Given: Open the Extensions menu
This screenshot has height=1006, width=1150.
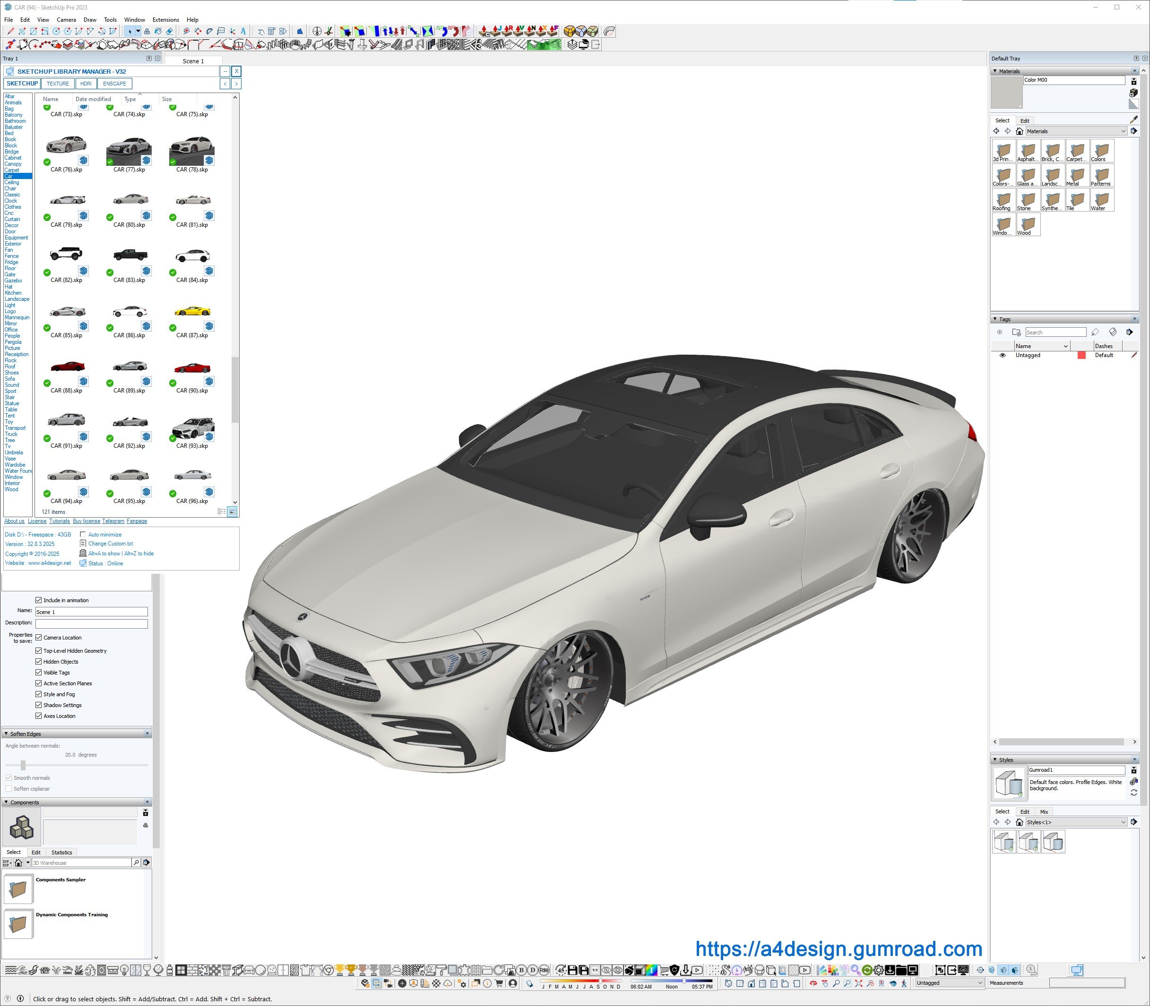Looking at the screenshot, I should point(166,20).
